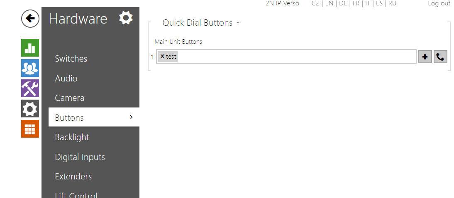The height and width of the screenshot is (198, 454).
Task: Open the Digital Inputs section
Action: (80, 157)
